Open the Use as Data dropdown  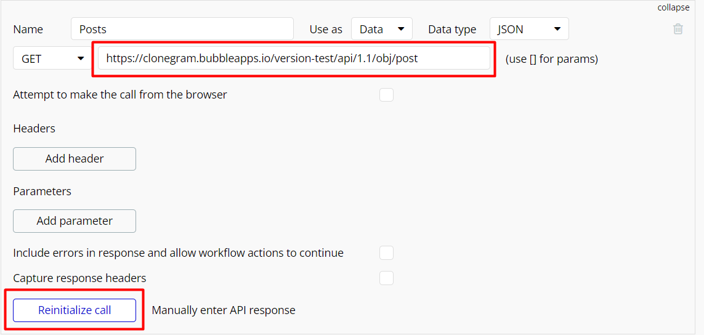(382, 29)
